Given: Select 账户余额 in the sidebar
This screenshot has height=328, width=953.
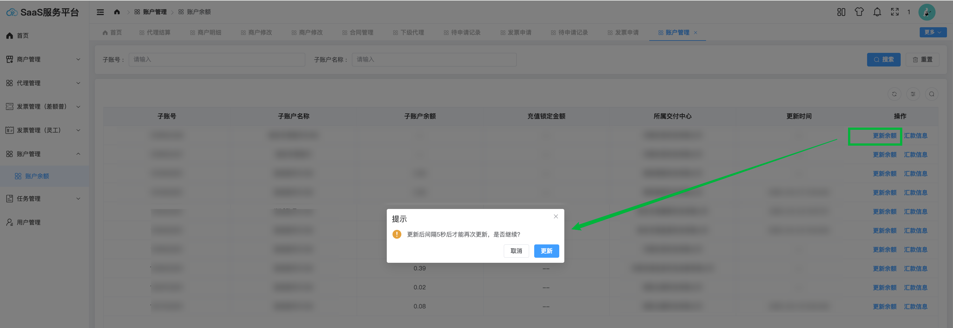Looking at the screenshot, I should tap(37, 176).
